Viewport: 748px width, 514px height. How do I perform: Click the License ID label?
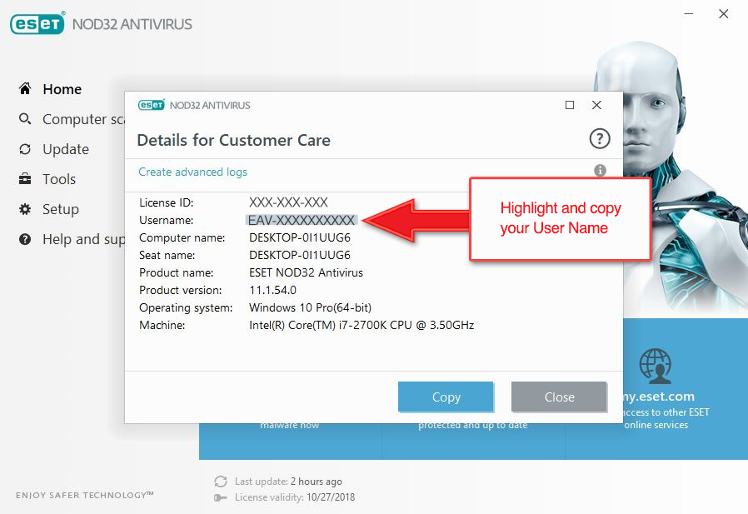click(167, 202)
